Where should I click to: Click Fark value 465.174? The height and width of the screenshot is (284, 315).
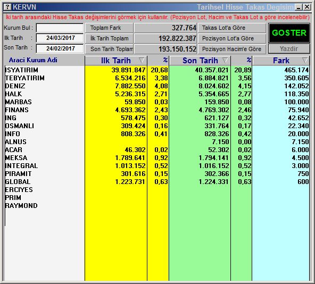click(x=296, y=70)
